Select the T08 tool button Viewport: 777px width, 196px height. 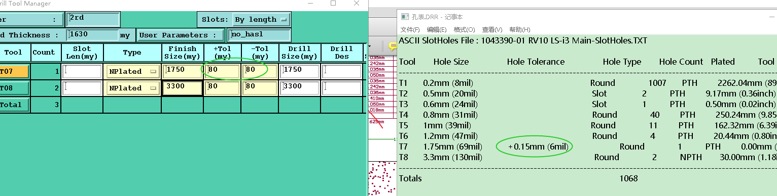(14, 88)
